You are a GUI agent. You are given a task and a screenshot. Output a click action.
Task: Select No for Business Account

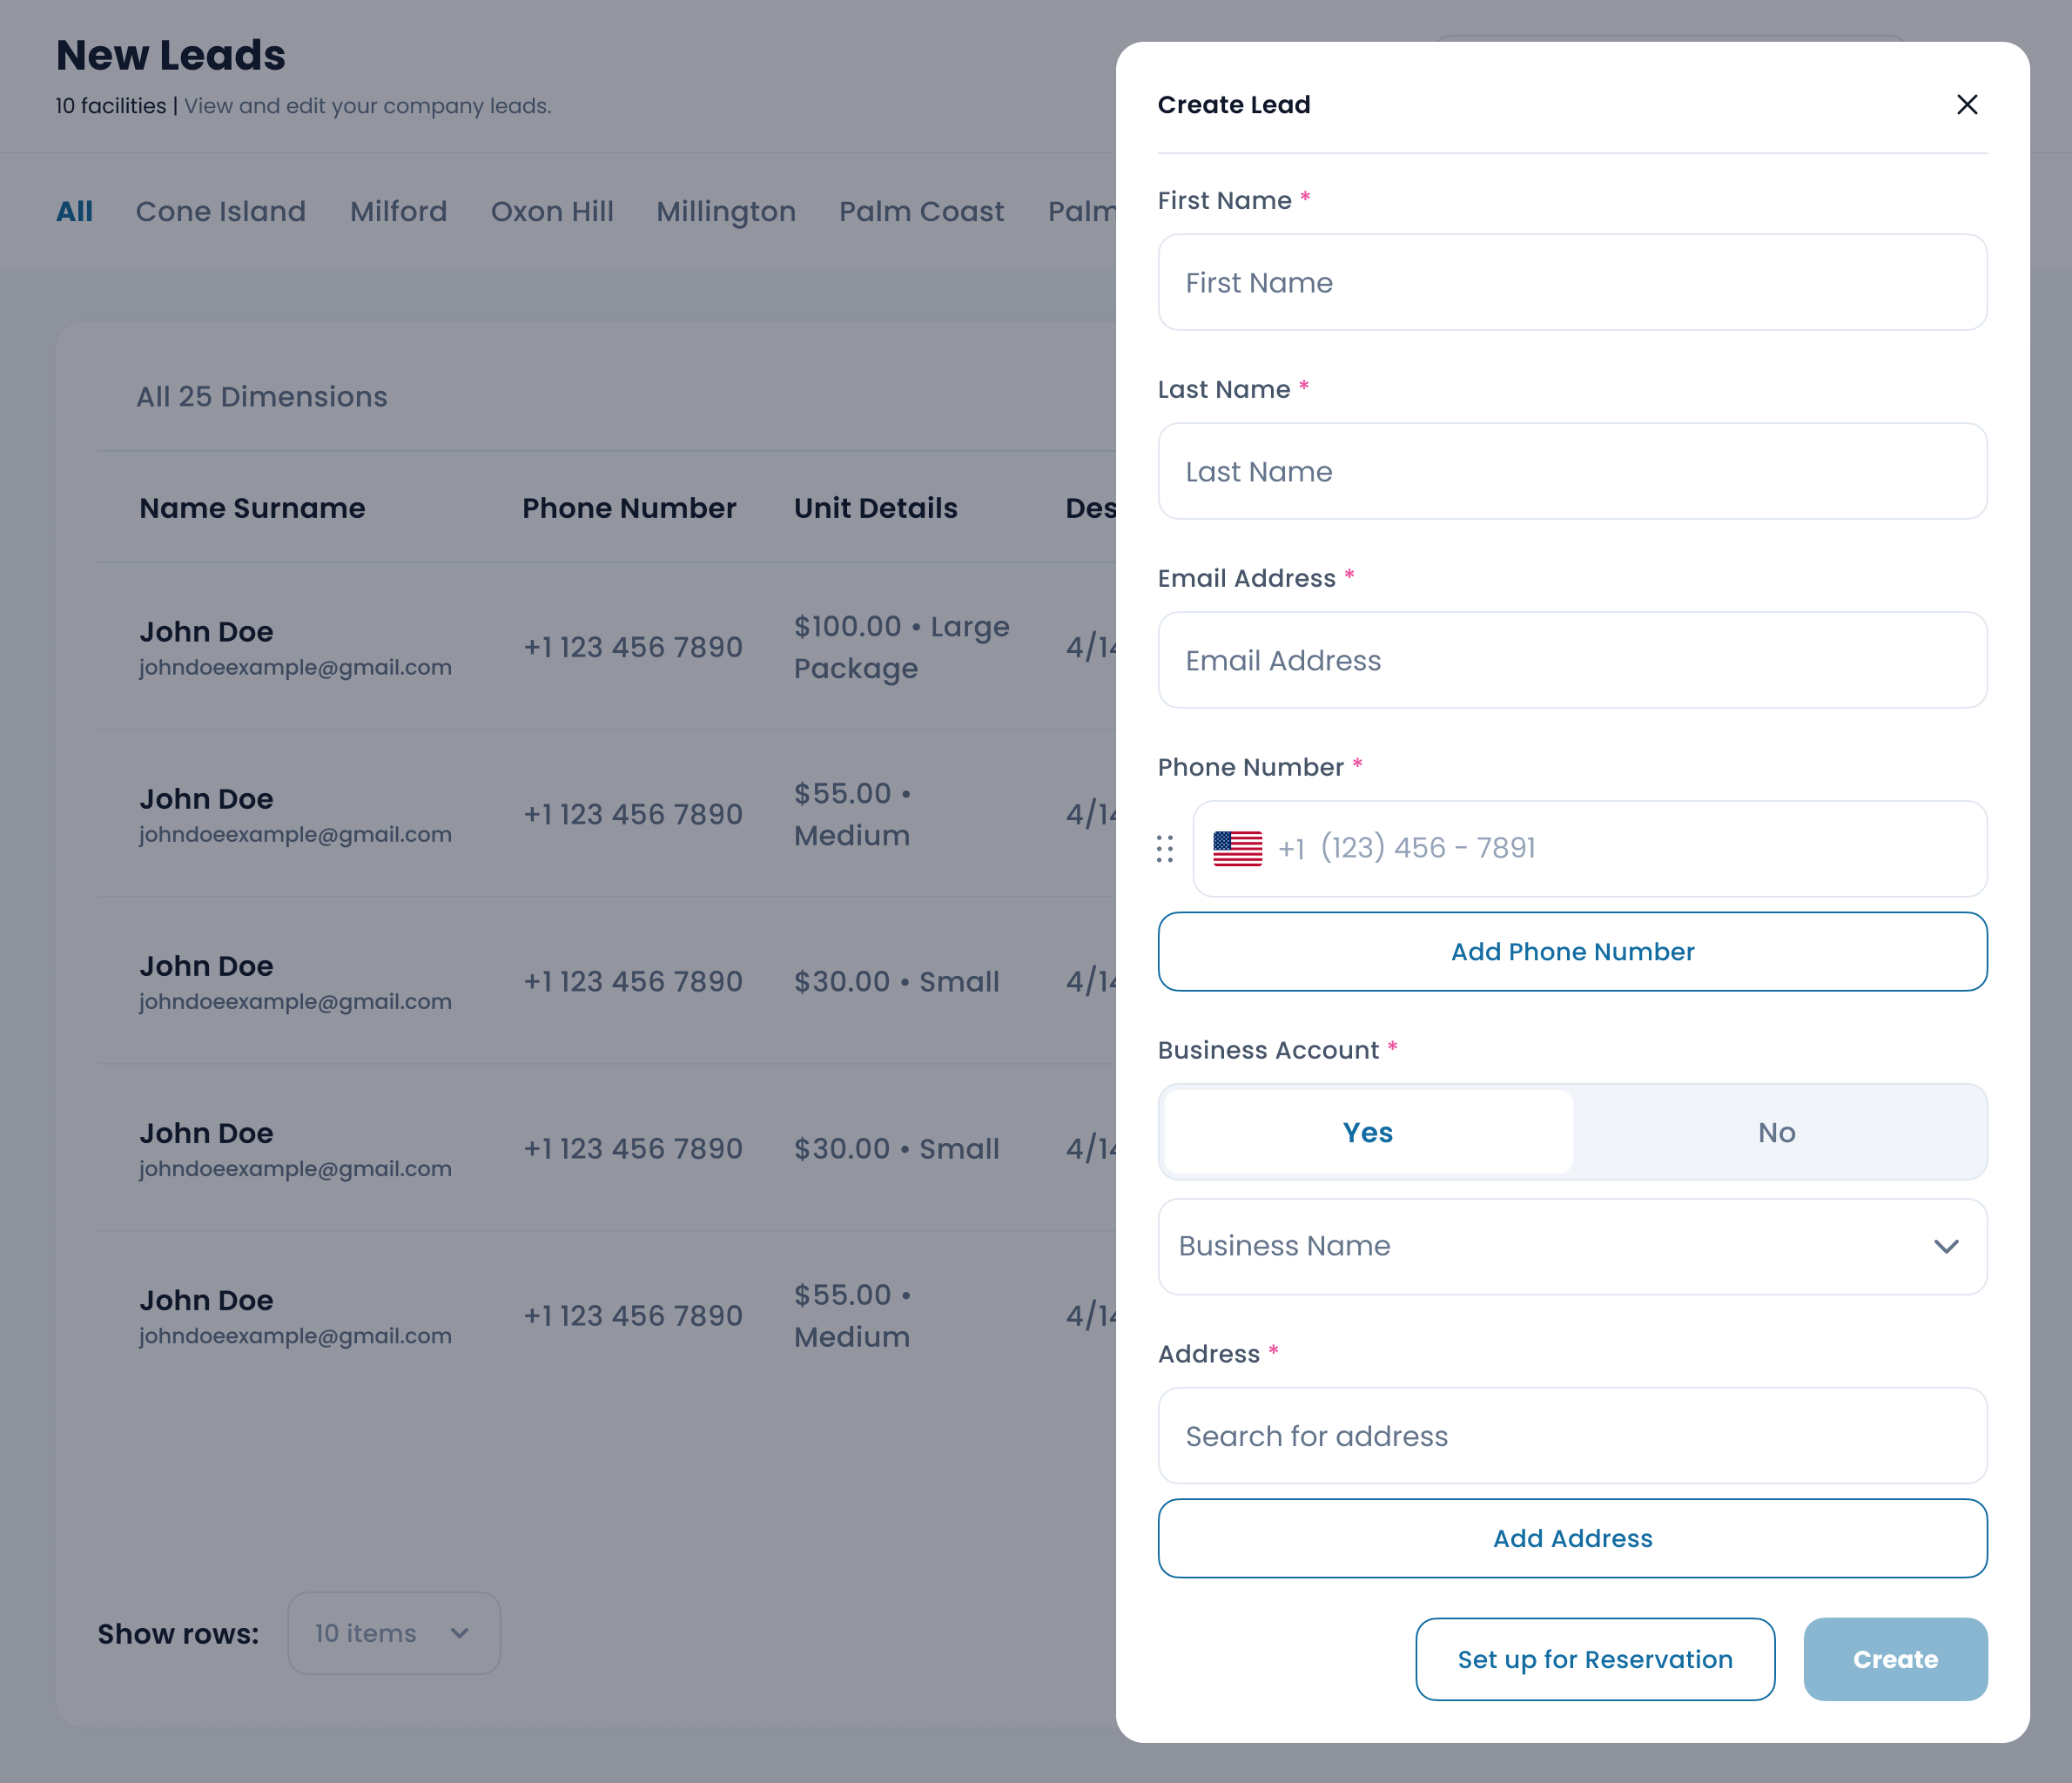click(1776, 1132)
